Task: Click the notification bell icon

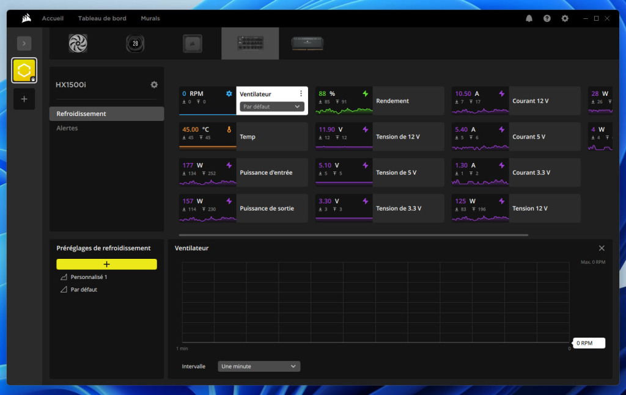Action: 529,18
